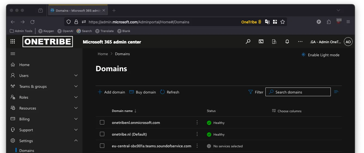Select the eu-central-sbc001a.teams.soundofservice.com checkbox

102,146
